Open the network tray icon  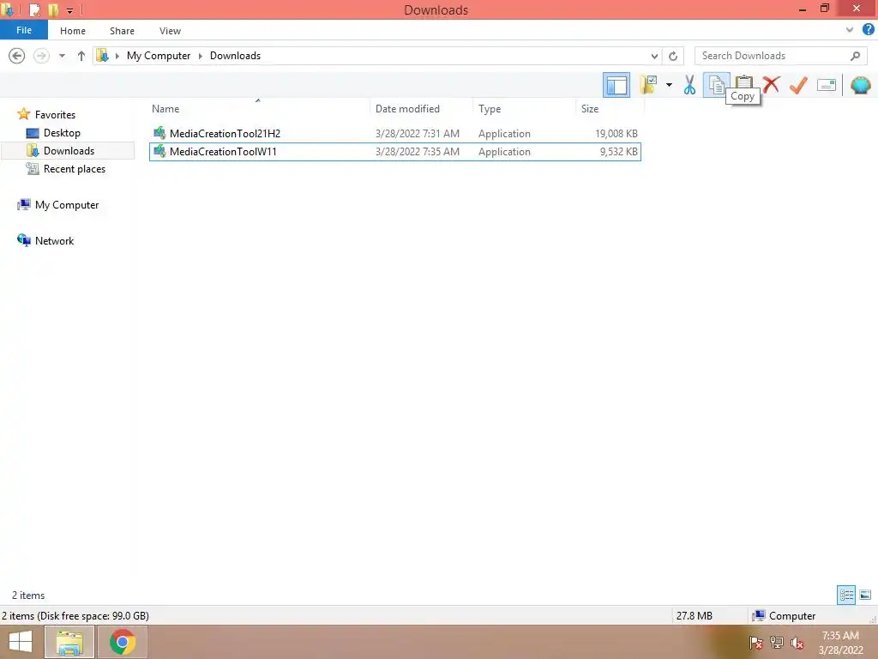776,643
